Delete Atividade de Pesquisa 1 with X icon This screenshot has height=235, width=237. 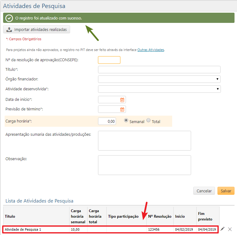tap(230, 229)
